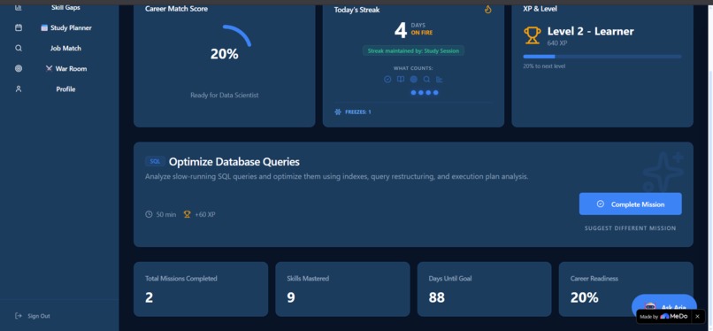Click the checkmark circle icon under What Counts
This screenshot has height=331, width=713.
click(x=387, y=79)
